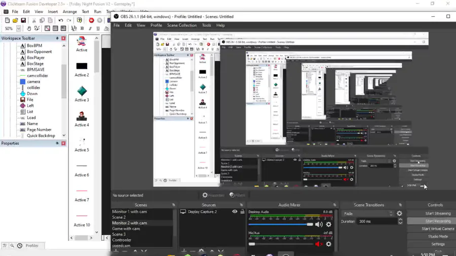Click the Paste icon in Fusion toolbar
456x256 pixels.
[50, 20]
